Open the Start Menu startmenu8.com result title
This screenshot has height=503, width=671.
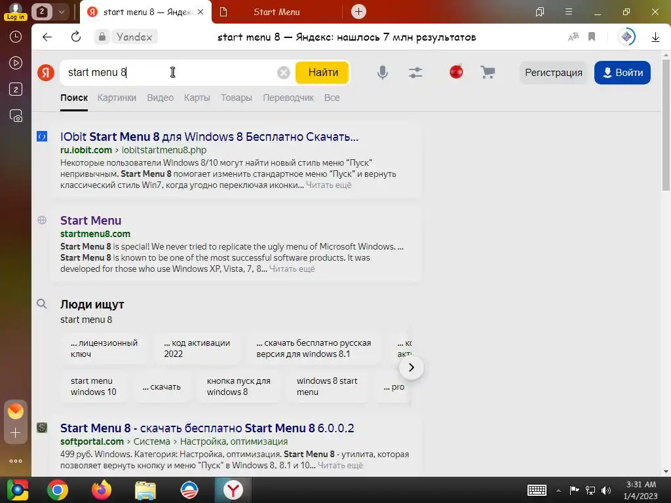pyautogui.click(x=90, y=220)
